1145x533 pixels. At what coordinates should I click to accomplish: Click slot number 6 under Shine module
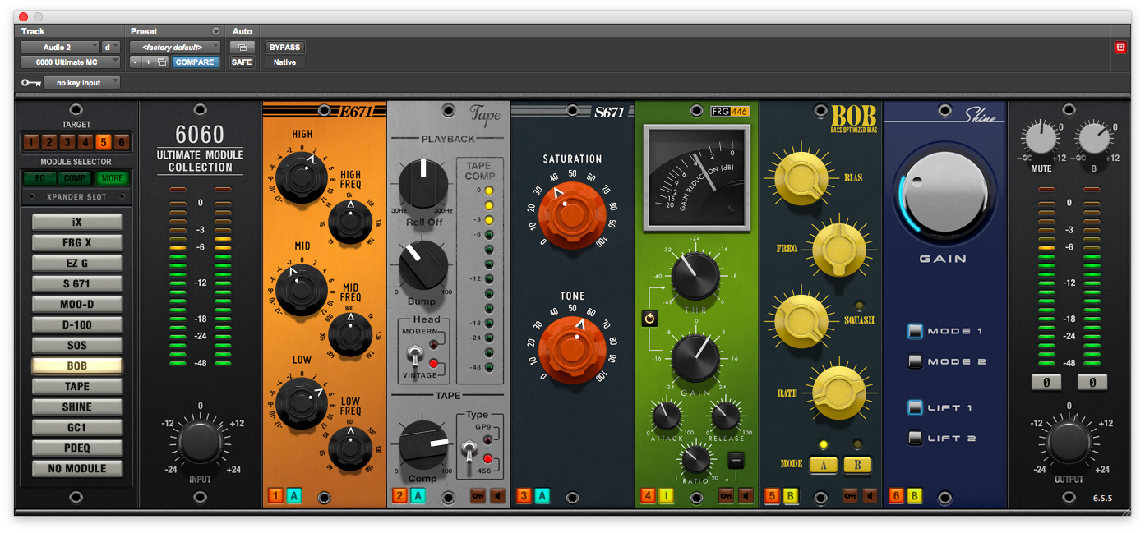[x=896, y=495]
